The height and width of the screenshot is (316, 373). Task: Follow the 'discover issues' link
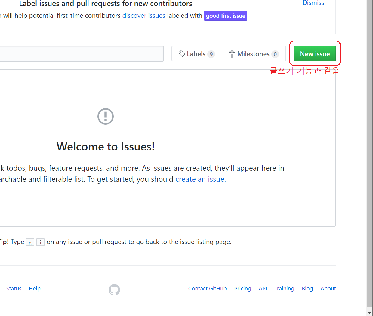144,15
